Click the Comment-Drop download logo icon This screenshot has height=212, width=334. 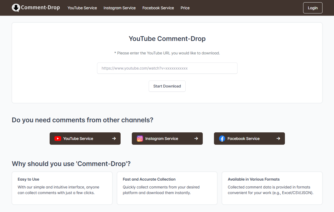point(16,8)
